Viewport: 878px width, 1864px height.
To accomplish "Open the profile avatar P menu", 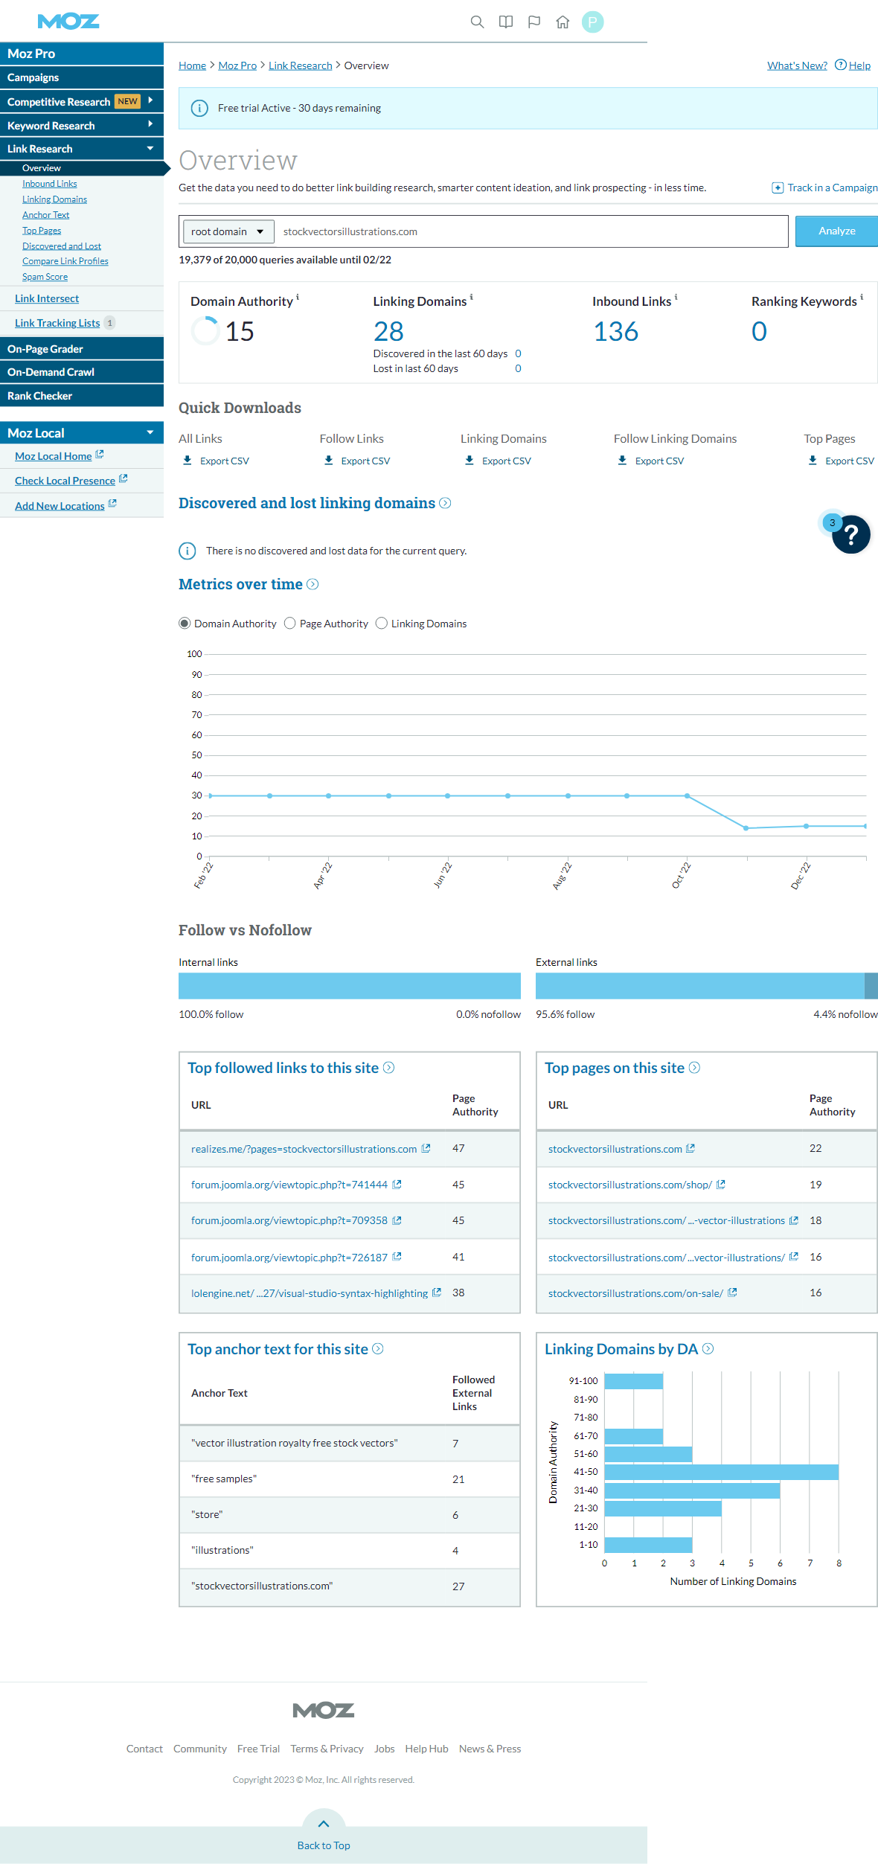I will pos(592,22).
